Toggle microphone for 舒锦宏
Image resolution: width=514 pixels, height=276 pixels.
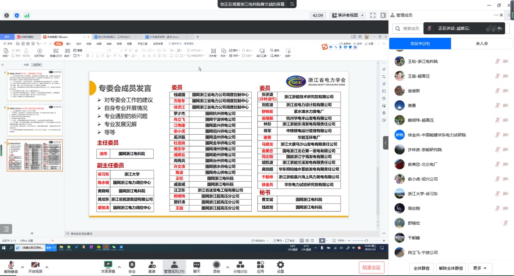click(x=506, y=223)
